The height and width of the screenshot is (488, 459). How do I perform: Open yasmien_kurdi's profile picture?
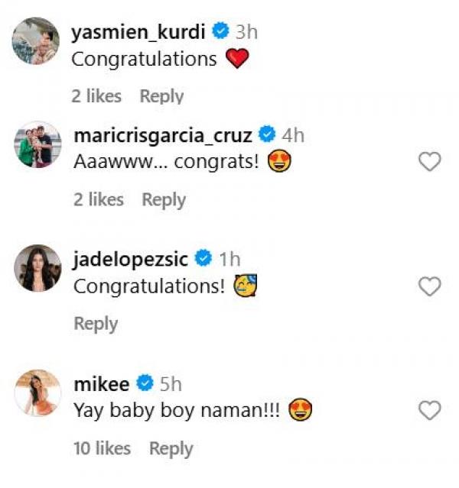tap(37, 40)
